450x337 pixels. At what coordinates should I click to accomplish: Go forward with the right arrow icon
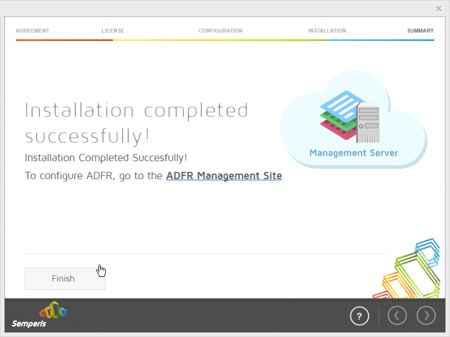pos(426,316)
